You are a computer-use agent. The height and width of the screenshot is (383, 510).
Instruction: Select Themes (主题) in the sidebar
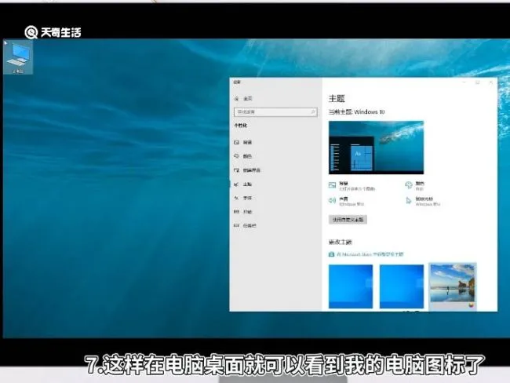[243, 184]
